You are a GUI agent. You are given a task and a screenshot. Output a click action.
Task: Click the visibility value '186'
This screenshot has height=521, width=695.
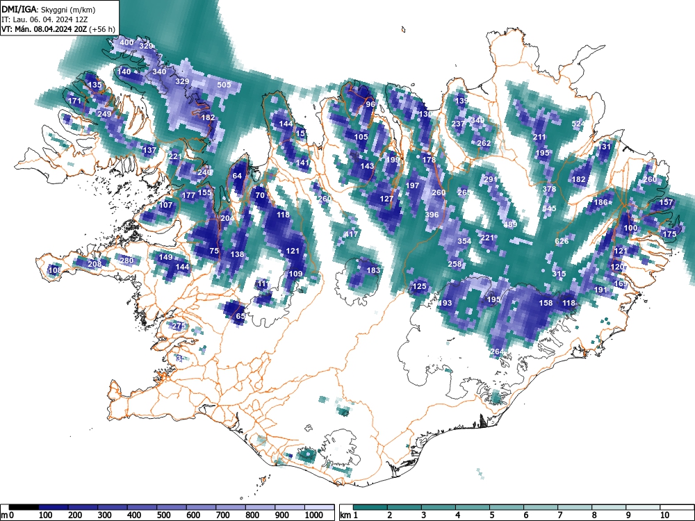601,202
